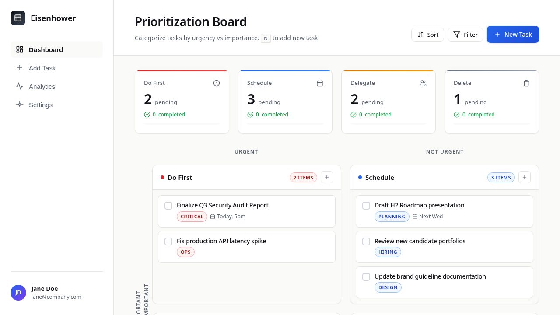
Task: Complete Update brand guideline documentation task
Action: pos(366,277)
